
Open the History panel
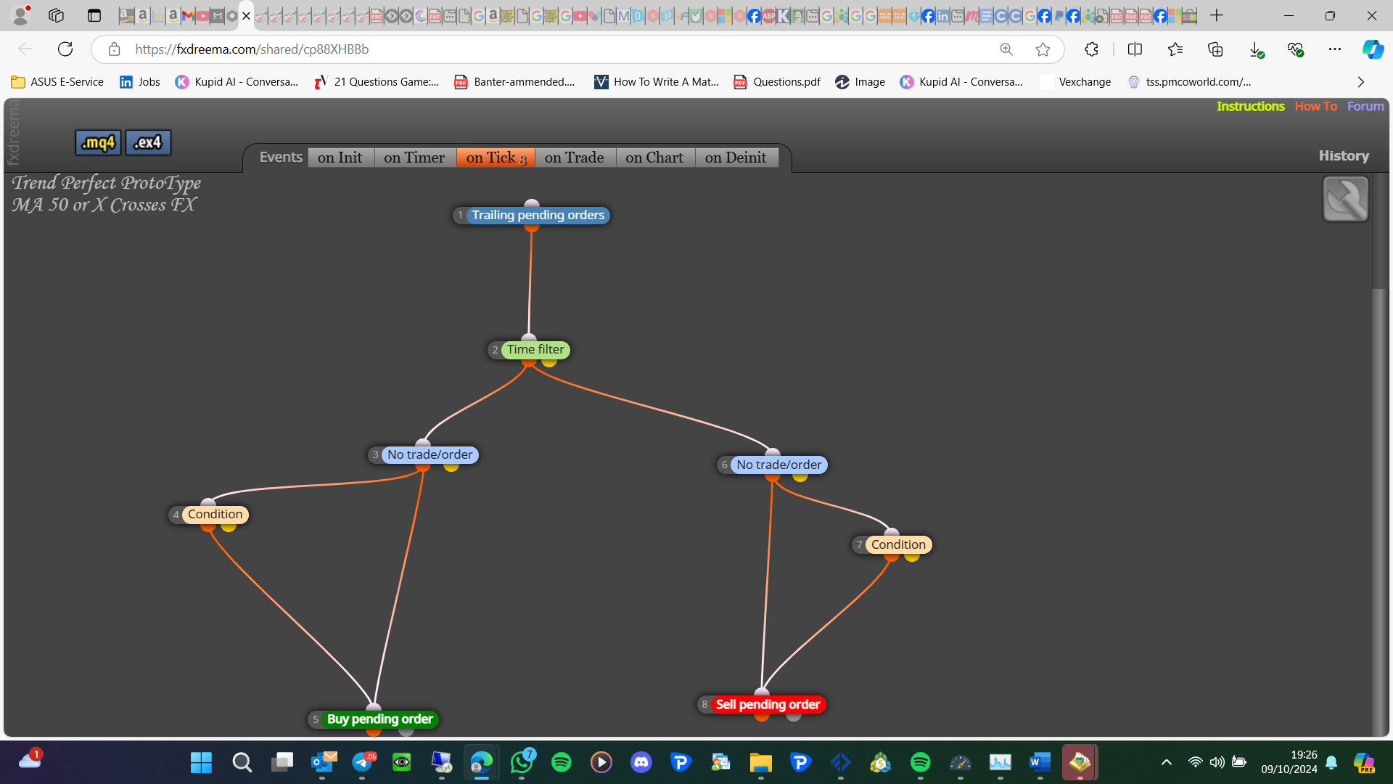click(x=1344, y=156)
